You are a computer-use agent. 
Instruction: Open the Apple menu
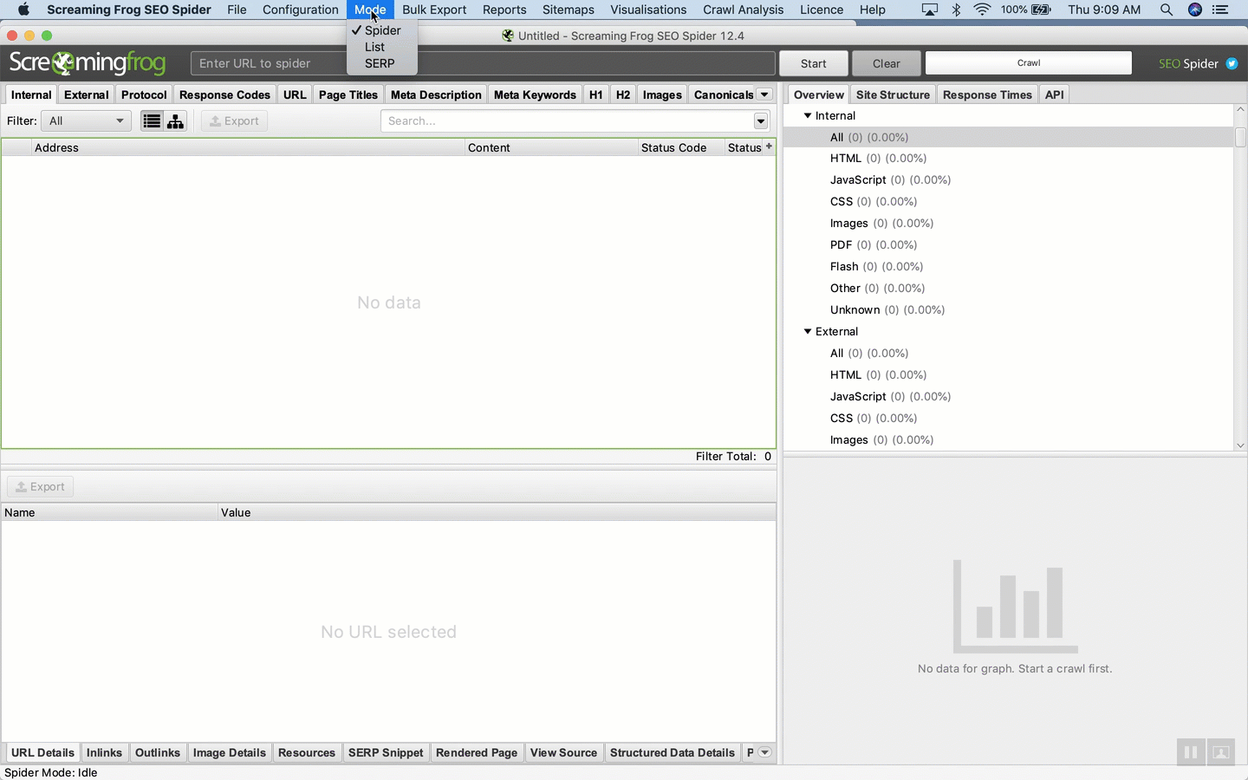23,10
